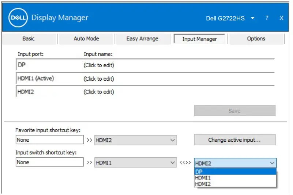Screen dimensions: 293x195
Task: Click the Favorite input shortcut key field
Action: [x=49, y=140]
